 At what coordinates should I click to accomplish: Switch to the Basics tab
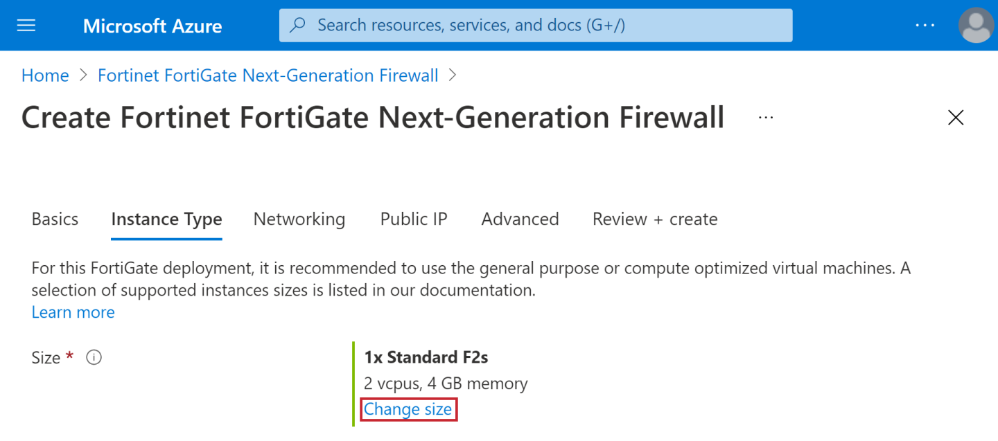pyautogui.click(x=55, y=219)
